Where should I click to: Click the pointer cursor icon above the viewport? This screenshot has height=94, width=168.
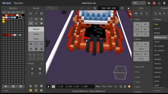[48, 8]
